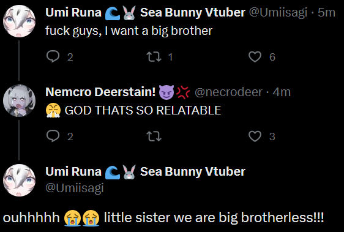Reply to Nemcro Deerstain's tweet
Image resolution: width=344 pixels, height=232 pixels.
point(53,136)
